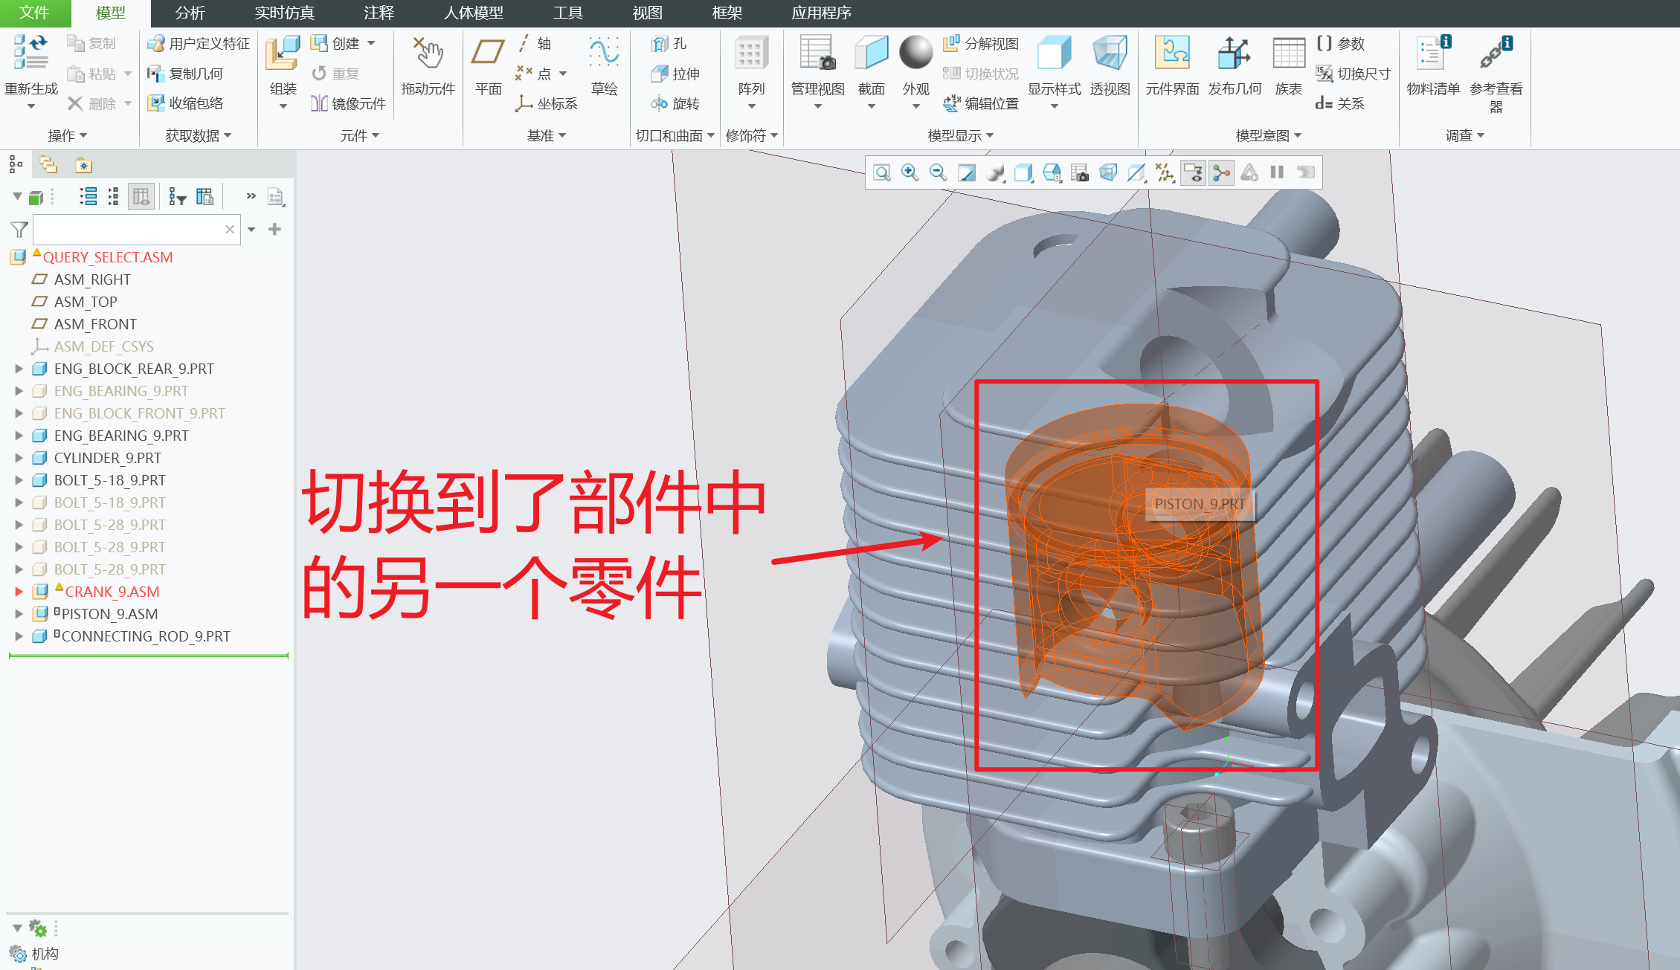The width and height of the screenshot is (1680, 970).
Task: Open the 创建 (Create) dropdown arrow
Action: pyautogui.click(x=371, y=43)
